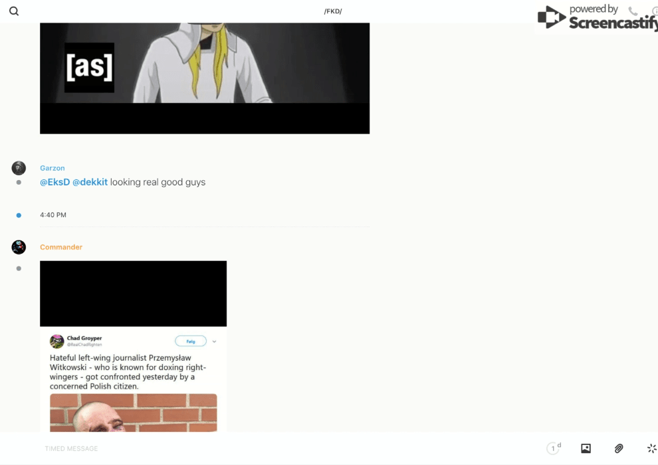Expand the chevron in the tweet header
Viewport: 658px width, 465px height.
point(214,341)
